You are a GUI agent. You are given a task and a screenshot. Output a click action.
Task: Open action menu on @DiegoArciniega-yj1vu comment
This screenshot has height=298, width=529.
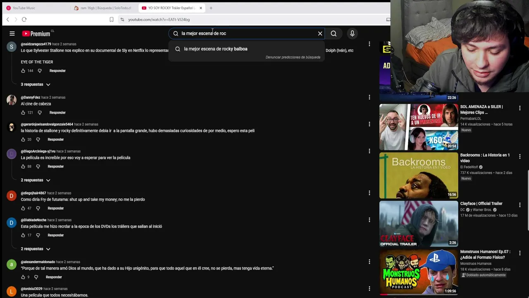click(369, 151)
